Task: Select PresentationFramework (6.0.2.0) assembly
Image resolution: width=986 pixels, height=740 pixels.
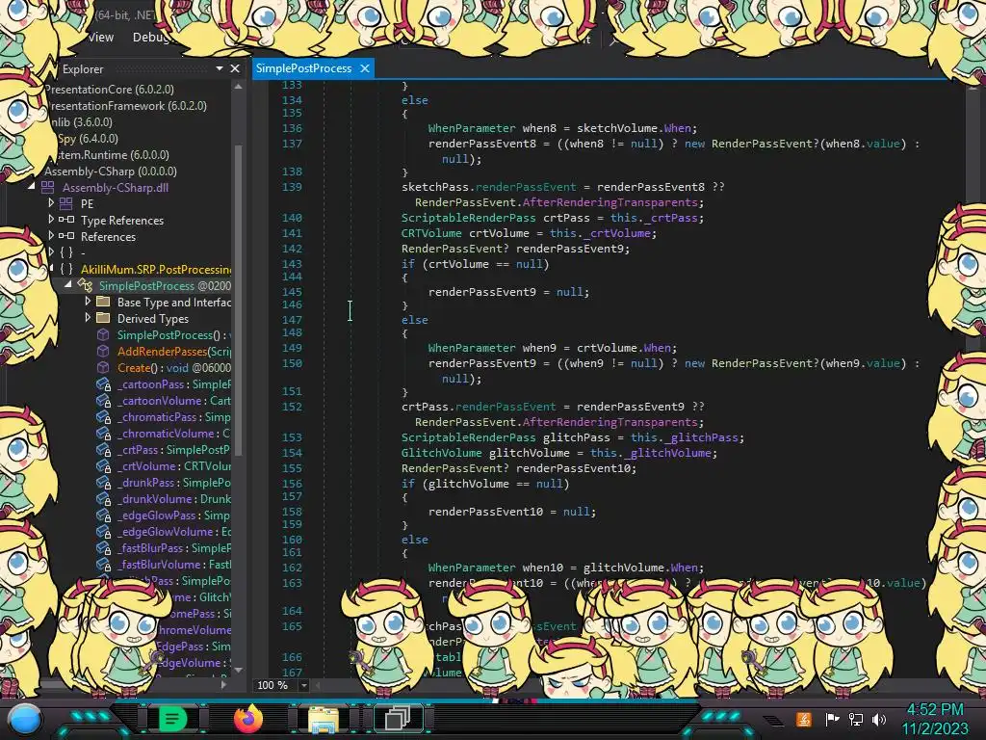Action: click(x=127, y=106)
